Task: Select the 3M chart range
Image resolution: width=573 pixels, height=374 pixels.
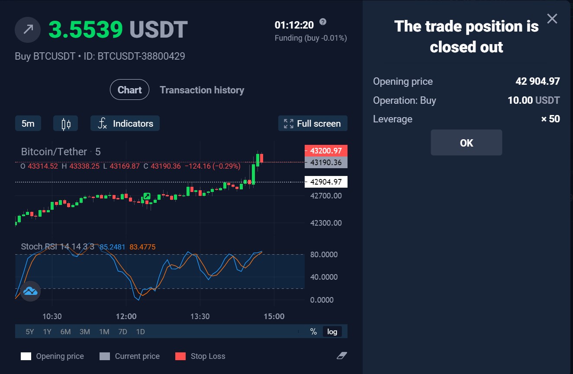Action: [85, 332]
